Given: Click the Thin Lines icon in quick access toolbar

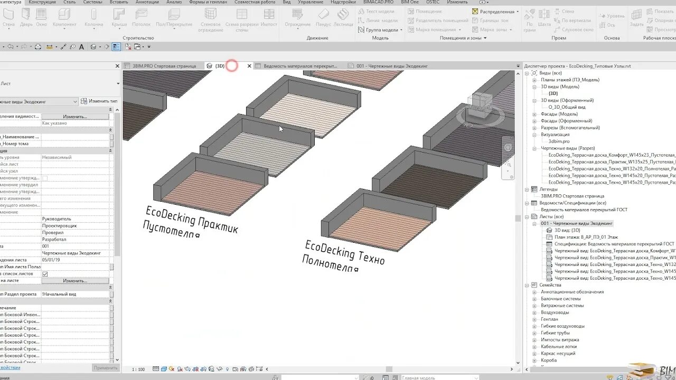Looking at the screenshot, I should click(x=116, y=47).
